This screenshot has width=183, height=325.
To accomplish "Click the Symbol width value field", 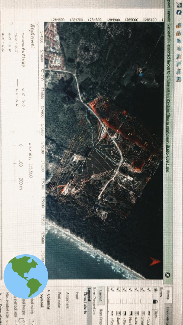I will [33, 322].
